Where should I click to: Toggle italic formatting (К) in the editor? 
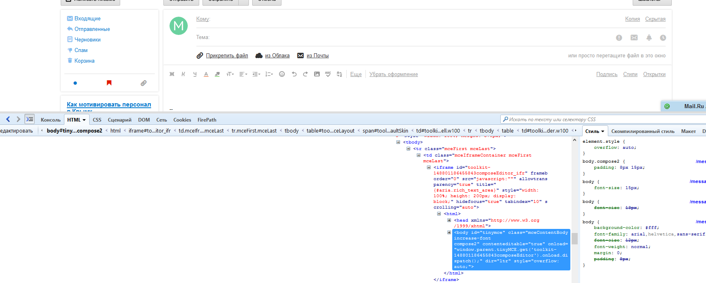tap(183, 74)
